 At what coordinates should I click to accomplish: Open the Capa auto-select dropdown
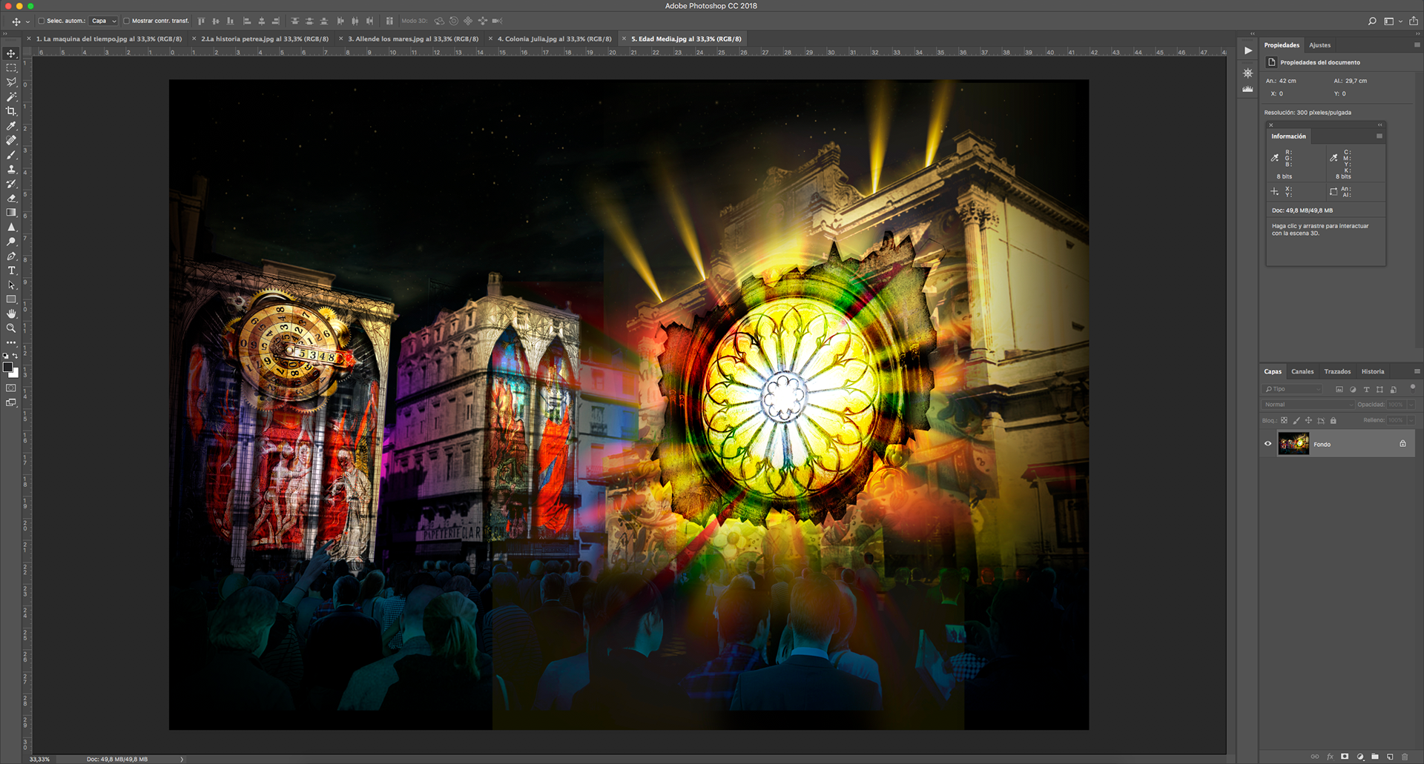pyautogui.click(x=104, y=21)
